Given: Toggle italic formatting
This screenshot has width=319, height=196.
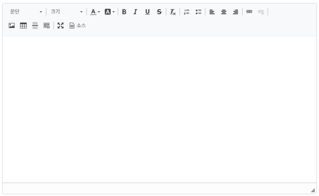Looking at the screenshot, I should [x=135, y=12].
